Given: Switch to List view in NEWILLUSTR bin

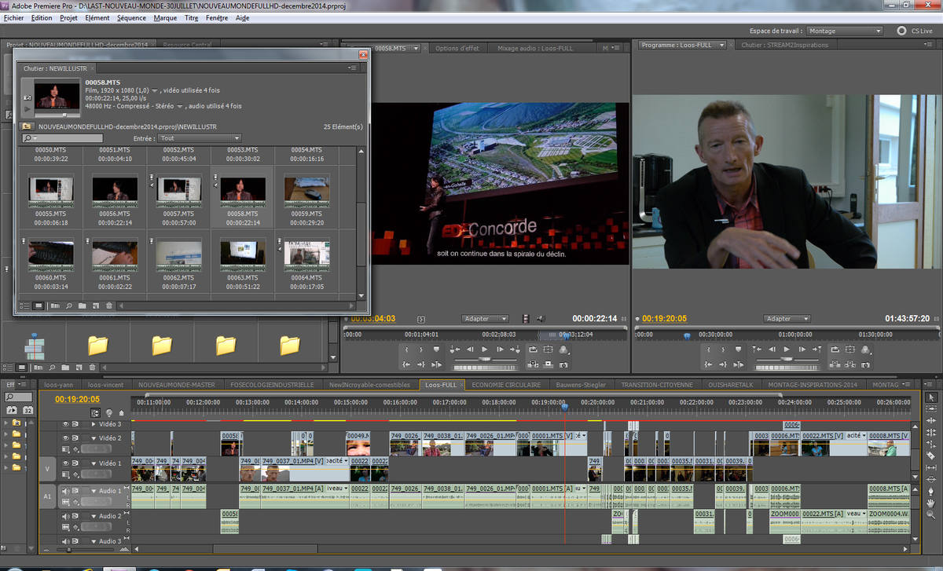Looking at the screenshot, I should (x=25, y=306).
